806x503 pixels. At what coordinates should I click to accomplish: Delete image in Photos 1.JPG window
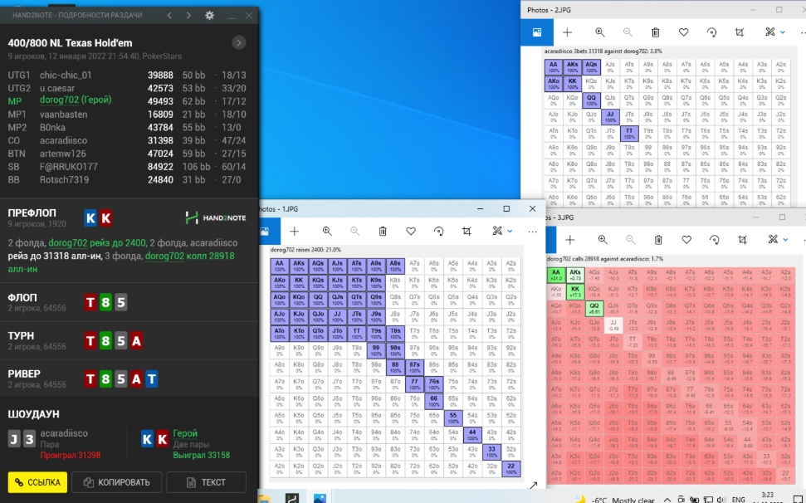click(383, 232)
